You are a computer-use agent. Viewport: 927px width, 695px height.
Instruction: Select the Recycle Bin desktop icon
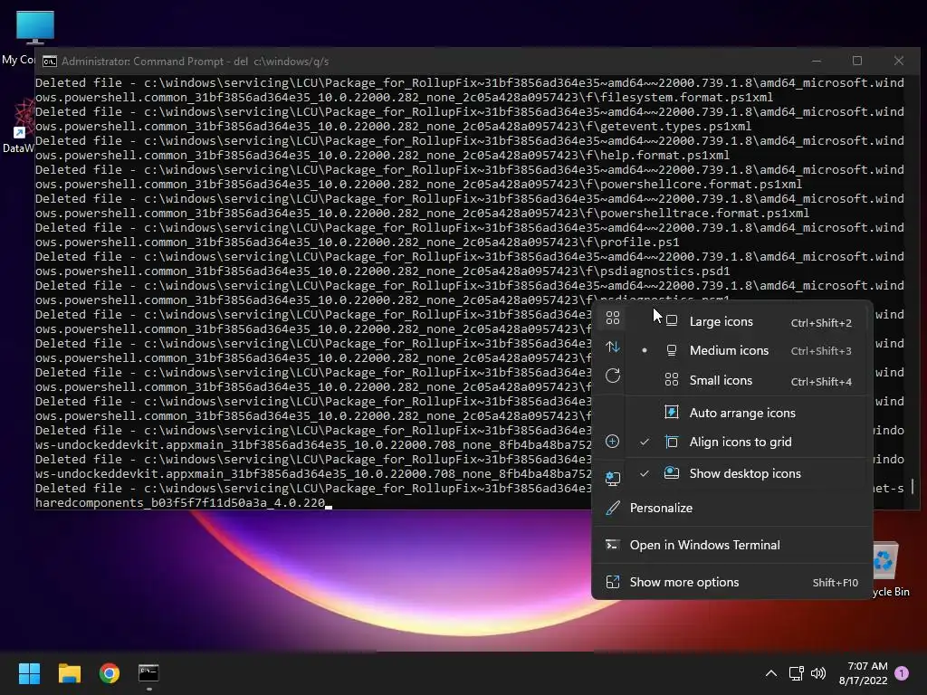point(884,559)
